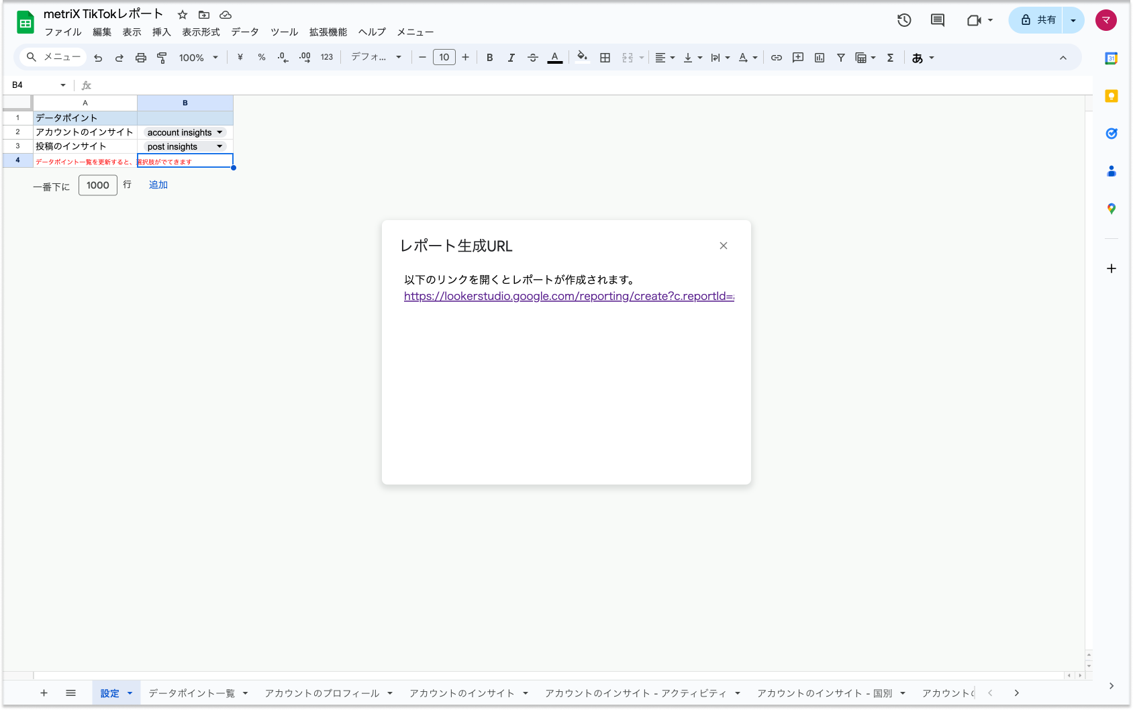Image resolution: width=1133 pixels, height=710 pixels.
Task: Open the text color picker
Action: [555, 58]
